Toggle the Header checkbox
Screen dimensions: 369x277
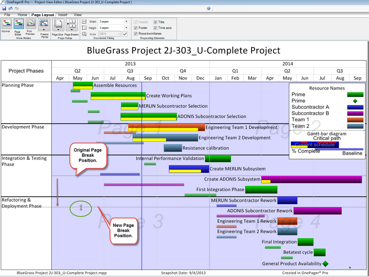click(135, 22)
